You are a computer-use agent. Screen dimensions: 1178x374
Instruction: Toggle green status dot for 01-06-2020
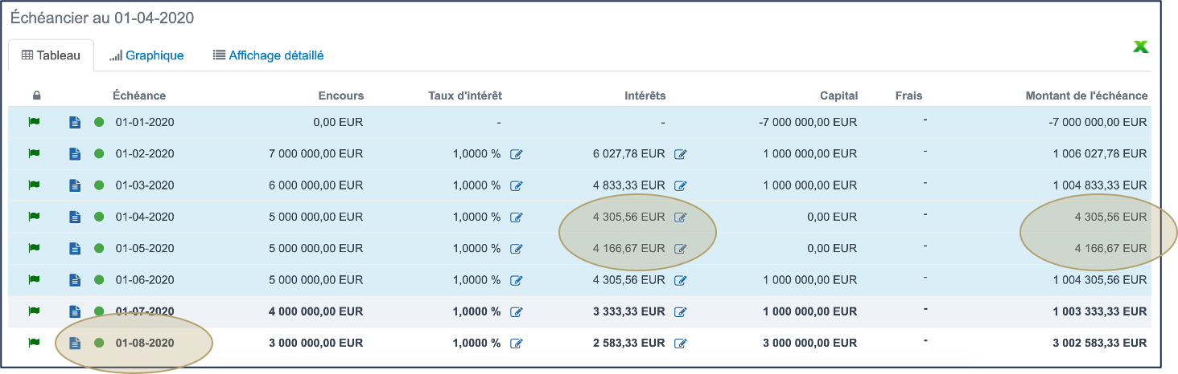[x=99, y=280]
